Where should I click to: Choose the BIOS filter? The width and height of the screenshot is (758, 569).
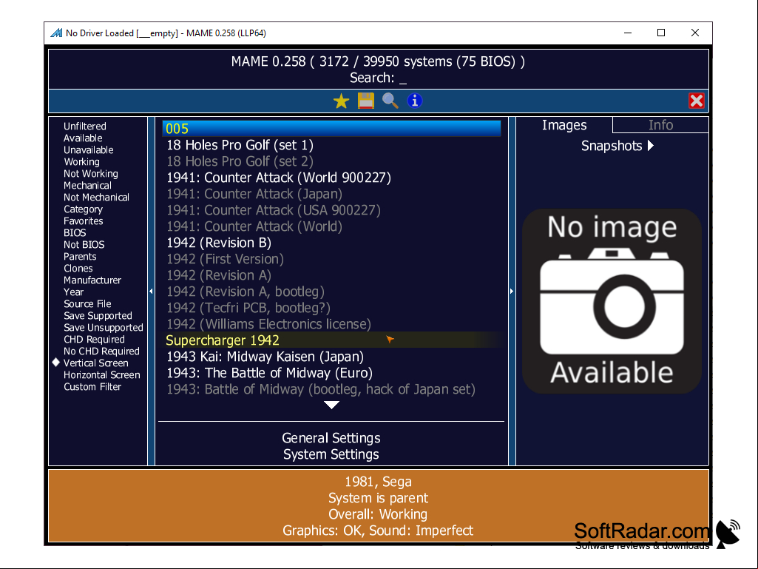[75, 233]
